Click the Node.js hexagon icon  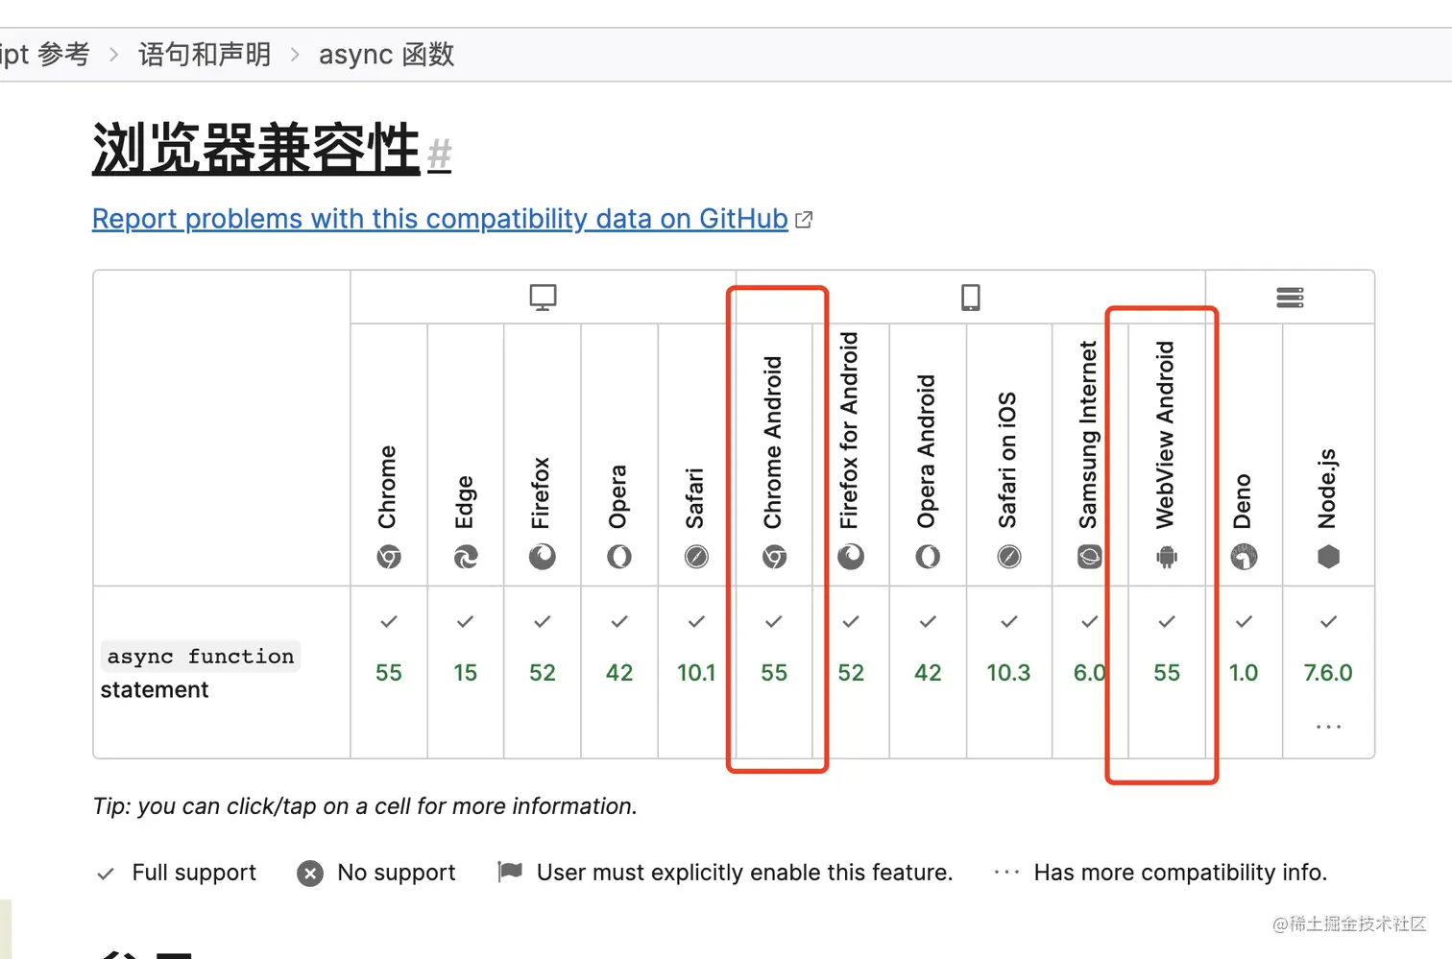(1328, 557)
